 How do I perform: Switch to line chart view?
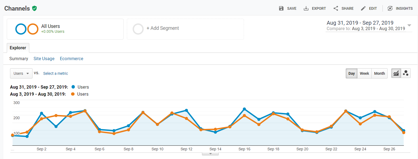[396, 73]
